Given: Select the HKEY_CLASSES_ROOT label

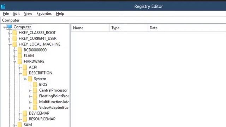Looking at the screenshot, I should coord(37,33).
